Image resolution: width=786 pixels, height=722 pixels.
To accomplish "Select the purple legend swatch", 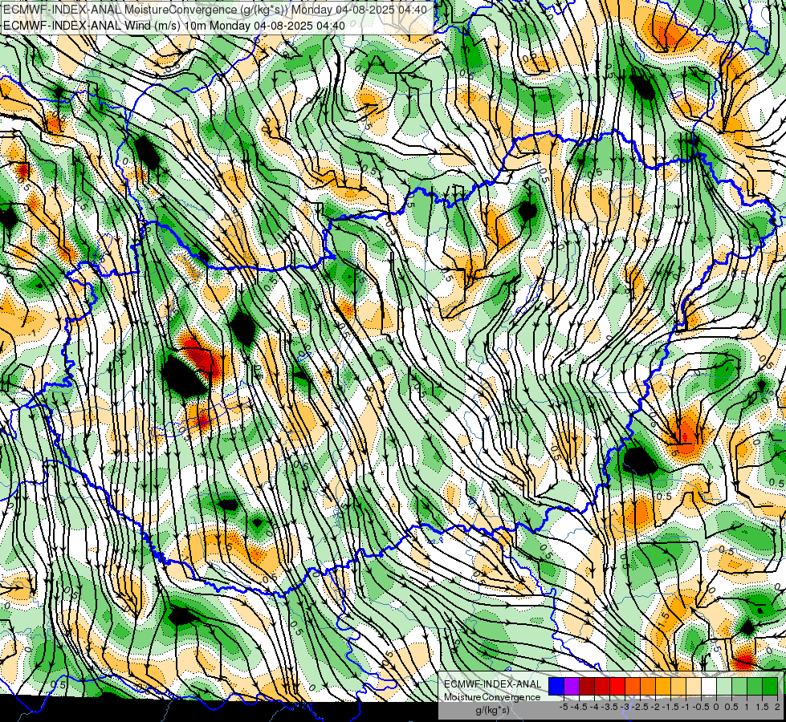I will pos(572,686).
